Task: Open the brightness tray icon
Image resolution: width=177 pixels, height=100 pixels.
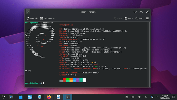Action: (x=146, y=97)
